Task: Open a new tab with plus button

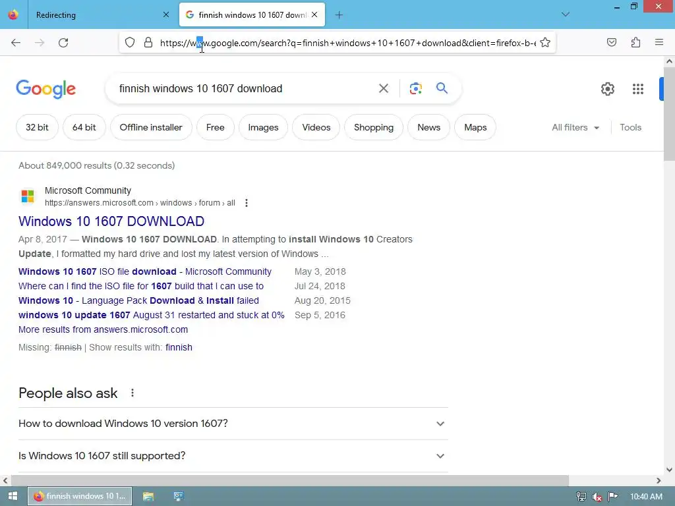Action: click(339, 15)
